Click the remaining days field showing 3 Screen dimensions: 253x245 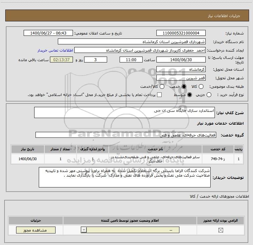(x=96, y=60)
